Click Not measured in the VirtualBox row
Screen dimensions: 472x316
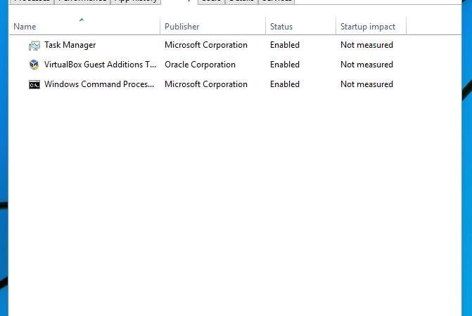[366, 65]
